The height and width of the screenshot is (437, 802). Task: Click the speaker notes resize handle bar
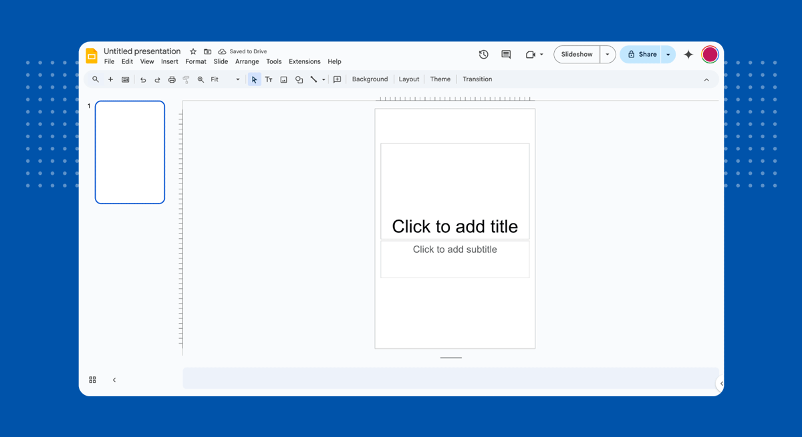click(451, 358)
